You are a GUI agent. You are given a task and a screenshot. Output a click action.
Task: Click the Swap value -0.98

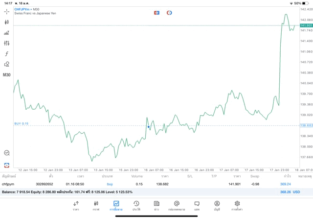[255, 184]
